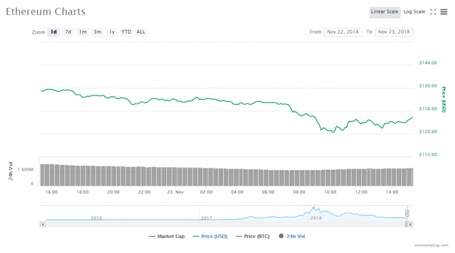
Task: Choose the 1y zoom option
Action: 112,32
